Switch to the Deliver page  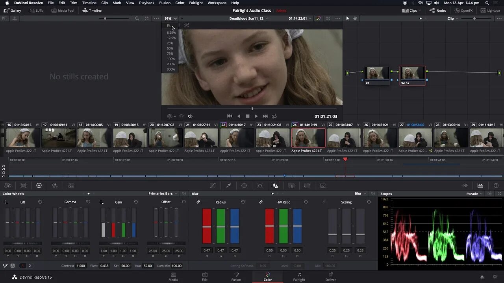tap(331, 277)
